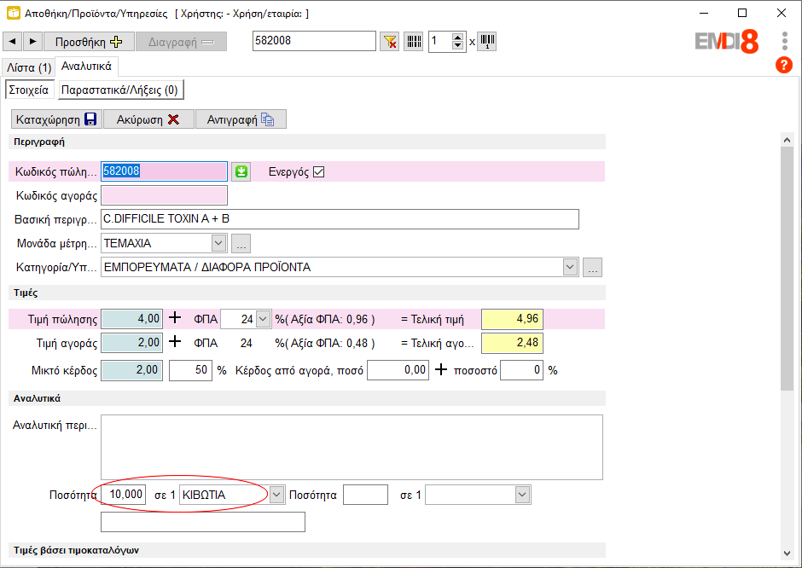Click the ποσοστό 0 field
Viewport: 802px width, 568px height.
(x=521, y=370)
